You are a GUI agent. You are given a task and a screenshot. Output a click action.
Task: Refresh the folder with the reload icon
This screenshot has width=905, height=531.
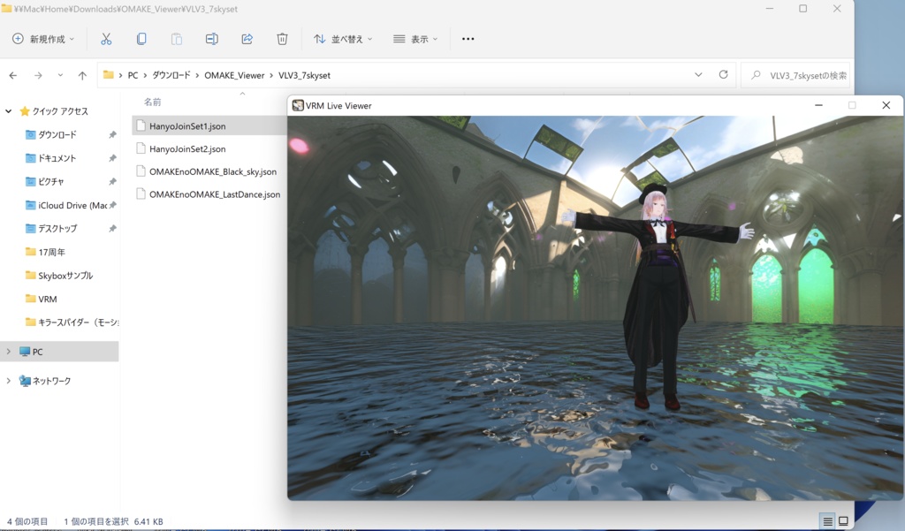[723, 75]
